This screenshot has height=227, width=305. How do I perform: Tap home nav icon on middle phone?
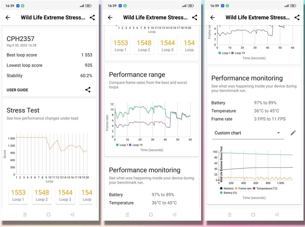pyautogui.click(x=151, y=214)
